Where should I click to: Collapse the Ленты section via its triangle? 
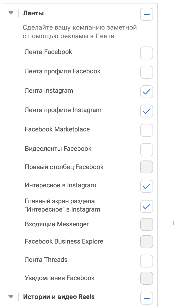(10, 13)
